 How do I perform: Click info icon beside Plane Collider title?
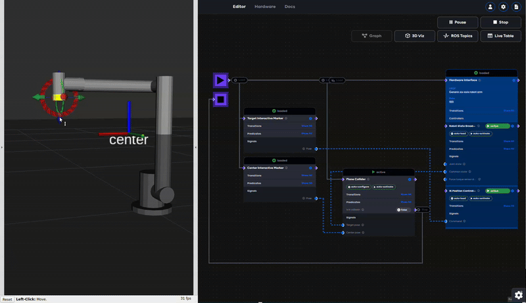pyautogui.click(x=368, y=179)
